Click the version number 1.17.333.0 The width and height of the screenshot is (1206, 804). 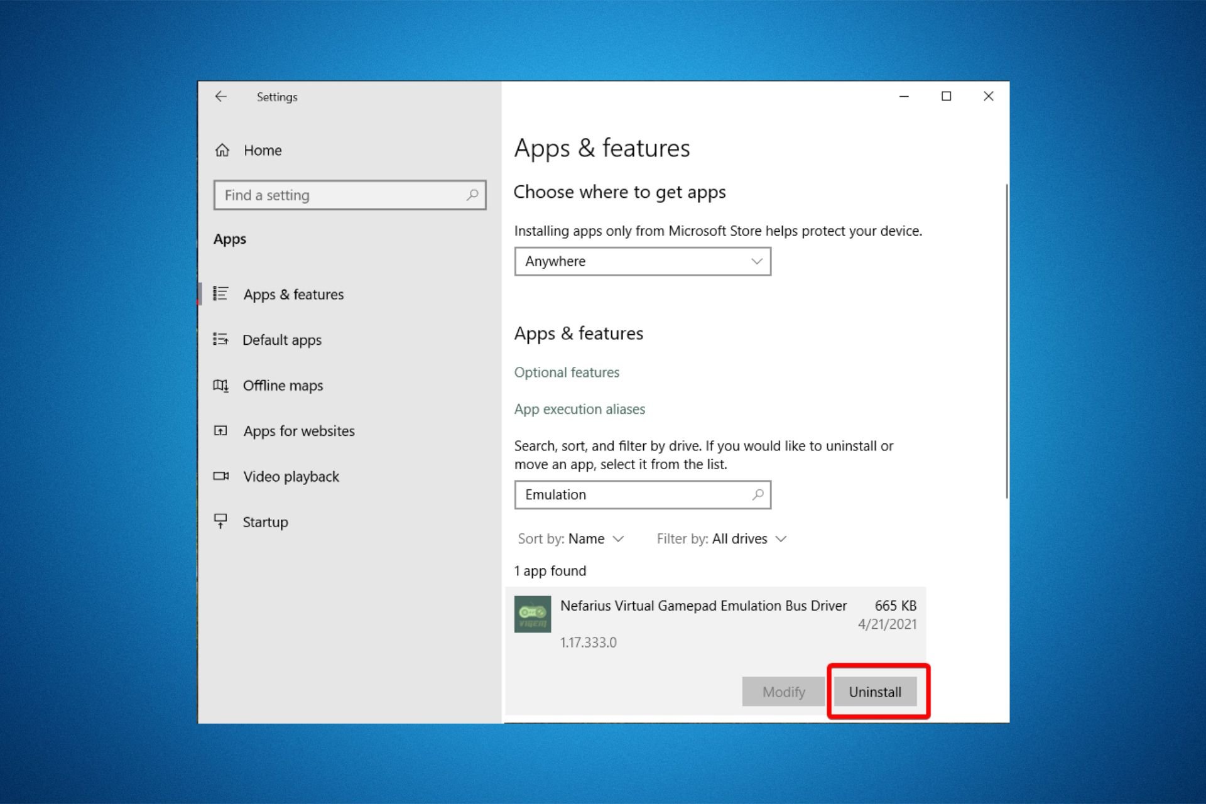[x=588, y=643]
